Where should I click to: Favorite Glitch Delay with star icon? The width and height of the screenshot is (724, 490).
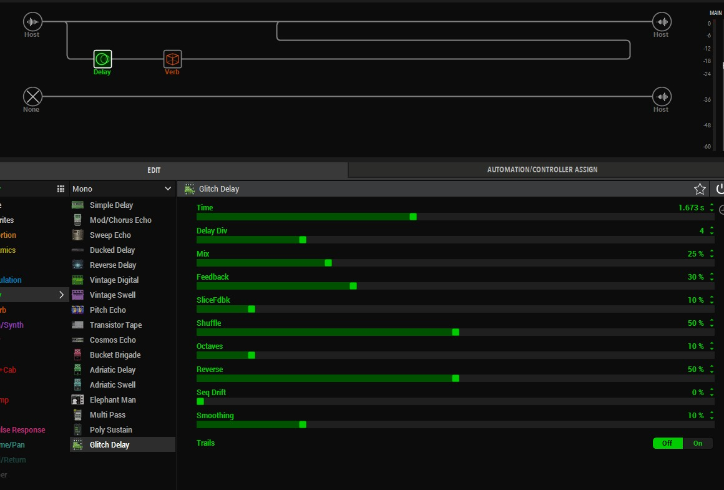click(700, 189)
